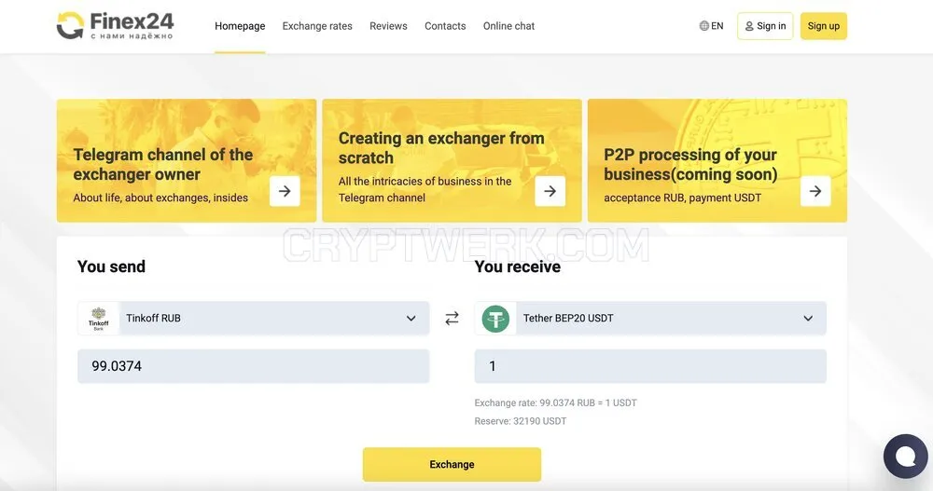Viewport: 933px width, 491px height.
Task: Click the Tinkoff Bank logo icon
Action: pyautogui.click(x=99, y=319)
